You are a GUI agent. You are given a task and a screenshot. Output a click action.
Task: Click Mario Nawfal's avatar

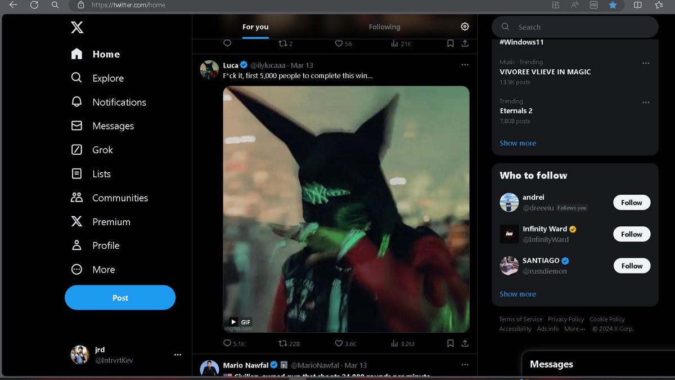pos(209,369)
